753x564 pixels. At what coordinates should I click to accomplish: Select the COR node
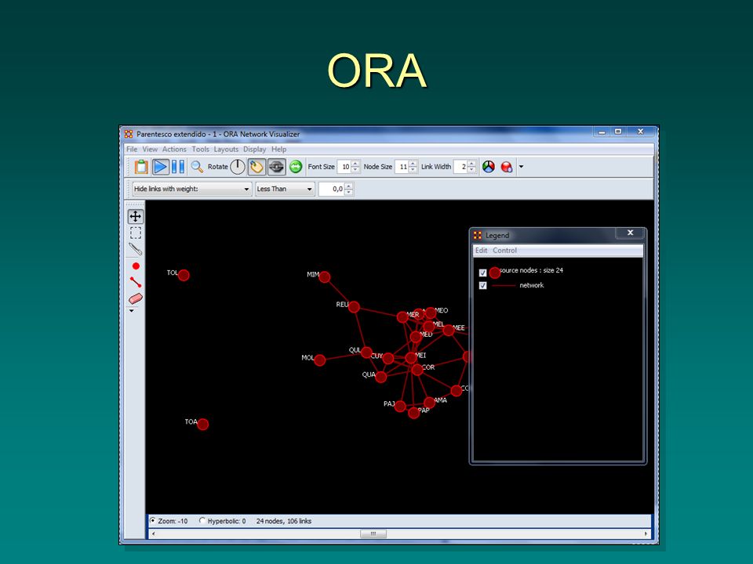417,370
